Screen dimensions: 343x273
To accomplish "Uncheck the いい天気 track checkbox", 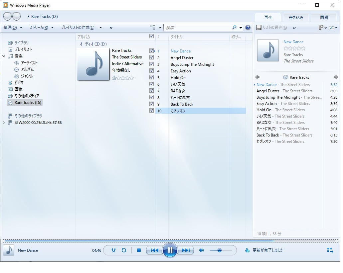I will [151, 84].
